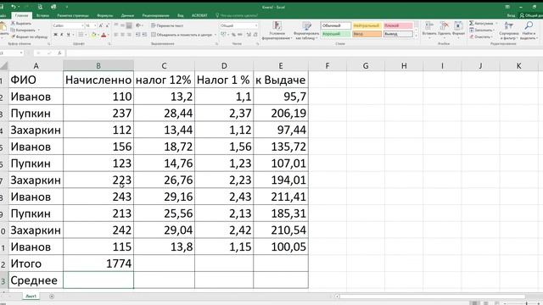Apply the Хороший green cell style
The width and height of the screenshot is (543, 305).
[x=336, y=34]
